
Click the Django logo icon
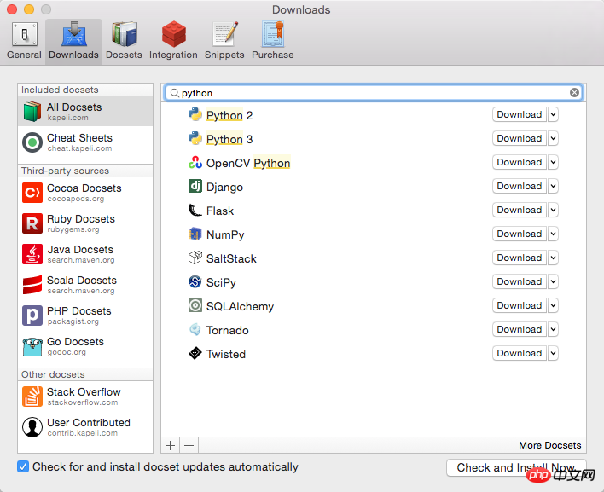pyautogui.click(x=195, y=186)
